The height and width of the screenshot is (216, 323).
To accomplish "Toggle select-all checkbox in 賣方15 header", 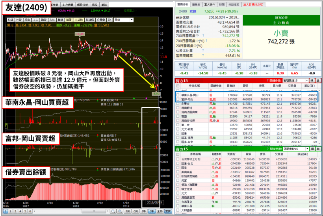I will (x=178, y=154).
